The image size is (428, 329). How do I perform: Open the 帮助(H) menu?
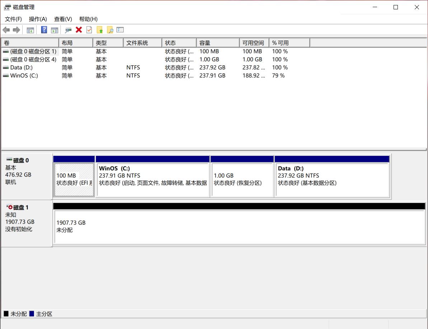(x=88, y=19)
